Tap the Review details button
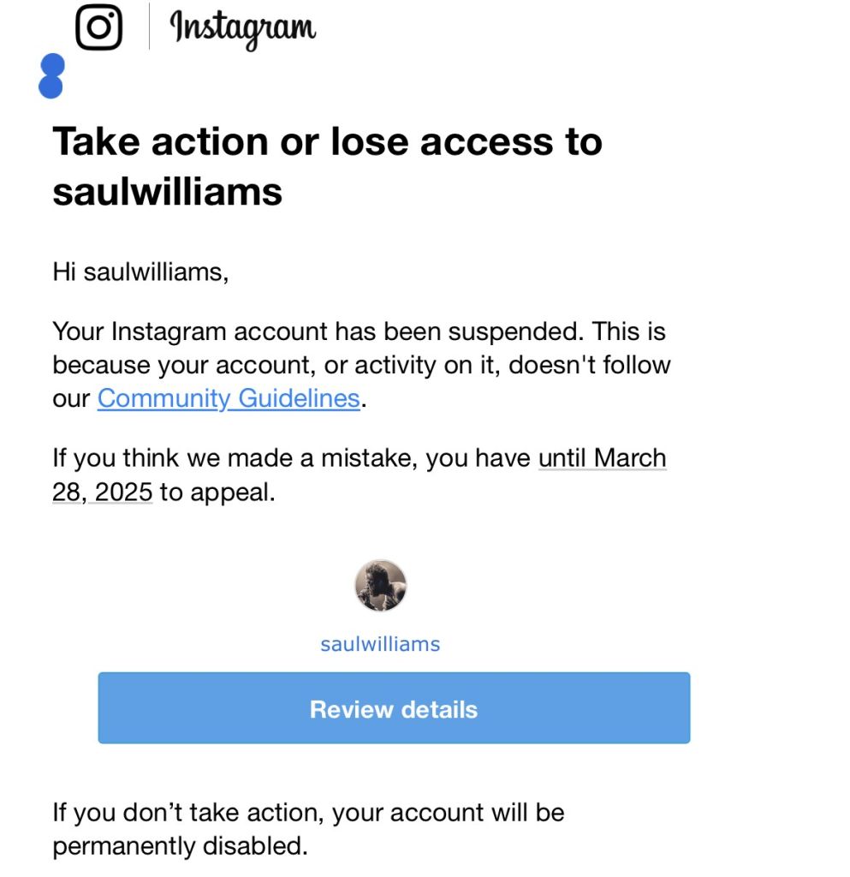This screenshot has height=877, width=850. [394, 708]
